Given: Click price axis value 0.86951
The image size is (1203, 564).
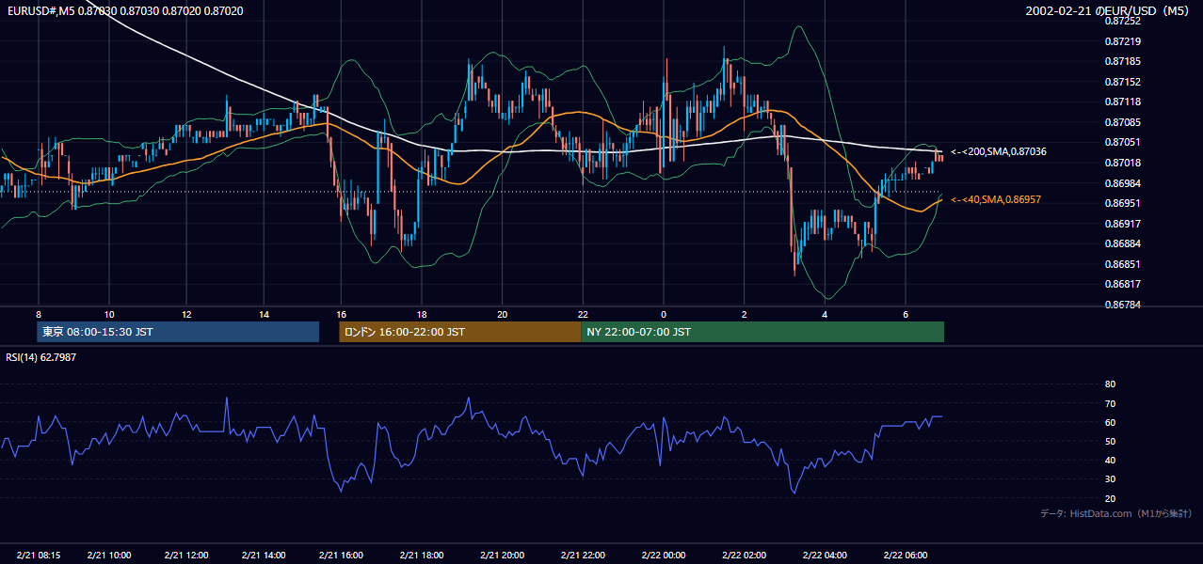Looking at the screenshot, I should (x=1122, y=203).
